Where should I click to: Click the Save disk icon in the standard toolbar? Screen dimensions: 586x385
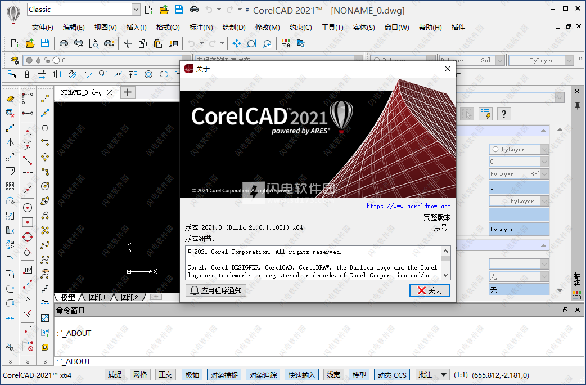point(45,43)
